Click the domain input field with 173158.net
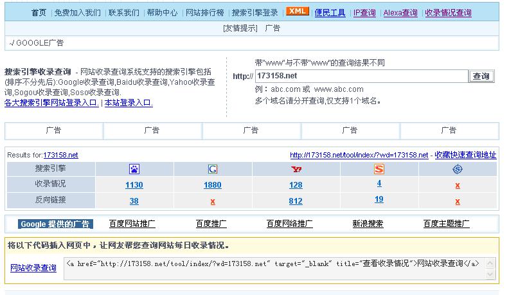This screenshot has width=518, height=295. pos(362,76)
